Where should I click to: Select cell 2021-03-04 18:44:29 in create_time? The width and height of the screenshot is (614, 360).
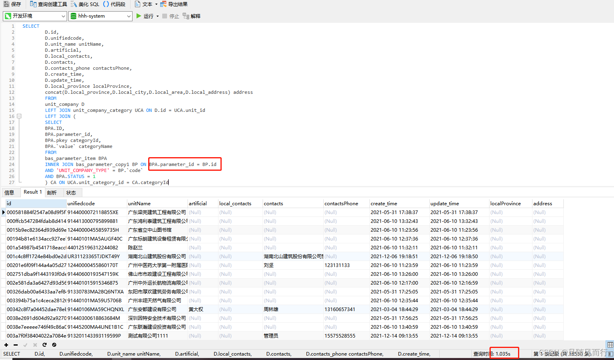coord(399,309)
